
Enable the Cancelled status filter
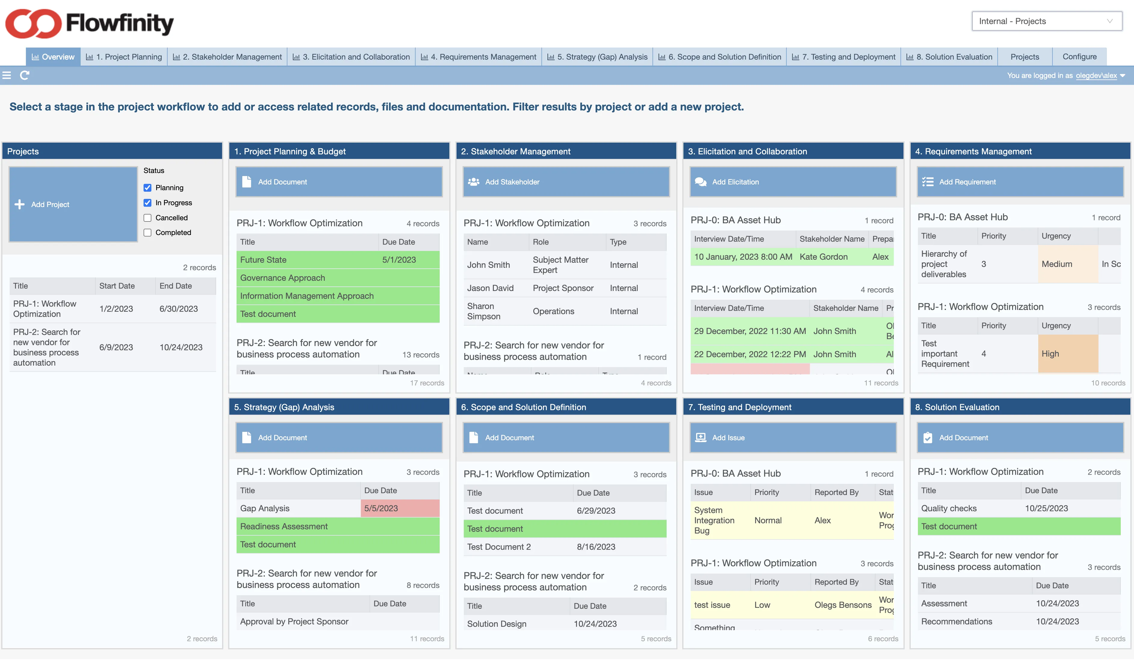[147, 218]
